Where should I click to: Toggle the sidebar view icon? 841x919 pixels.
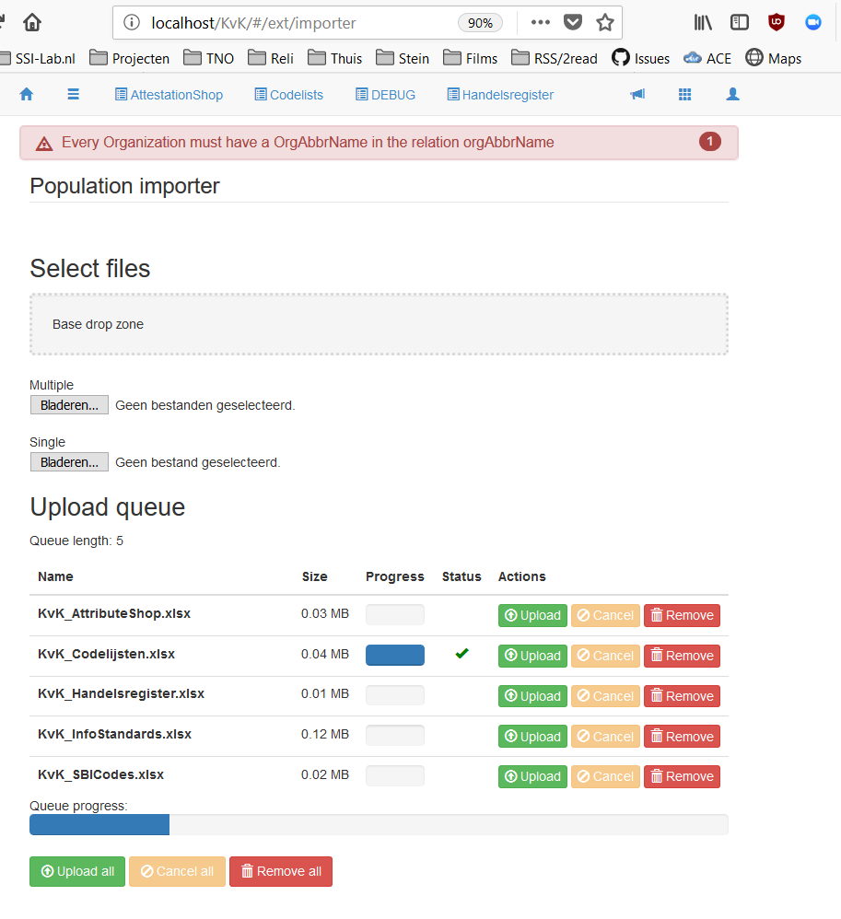[739, 23]
